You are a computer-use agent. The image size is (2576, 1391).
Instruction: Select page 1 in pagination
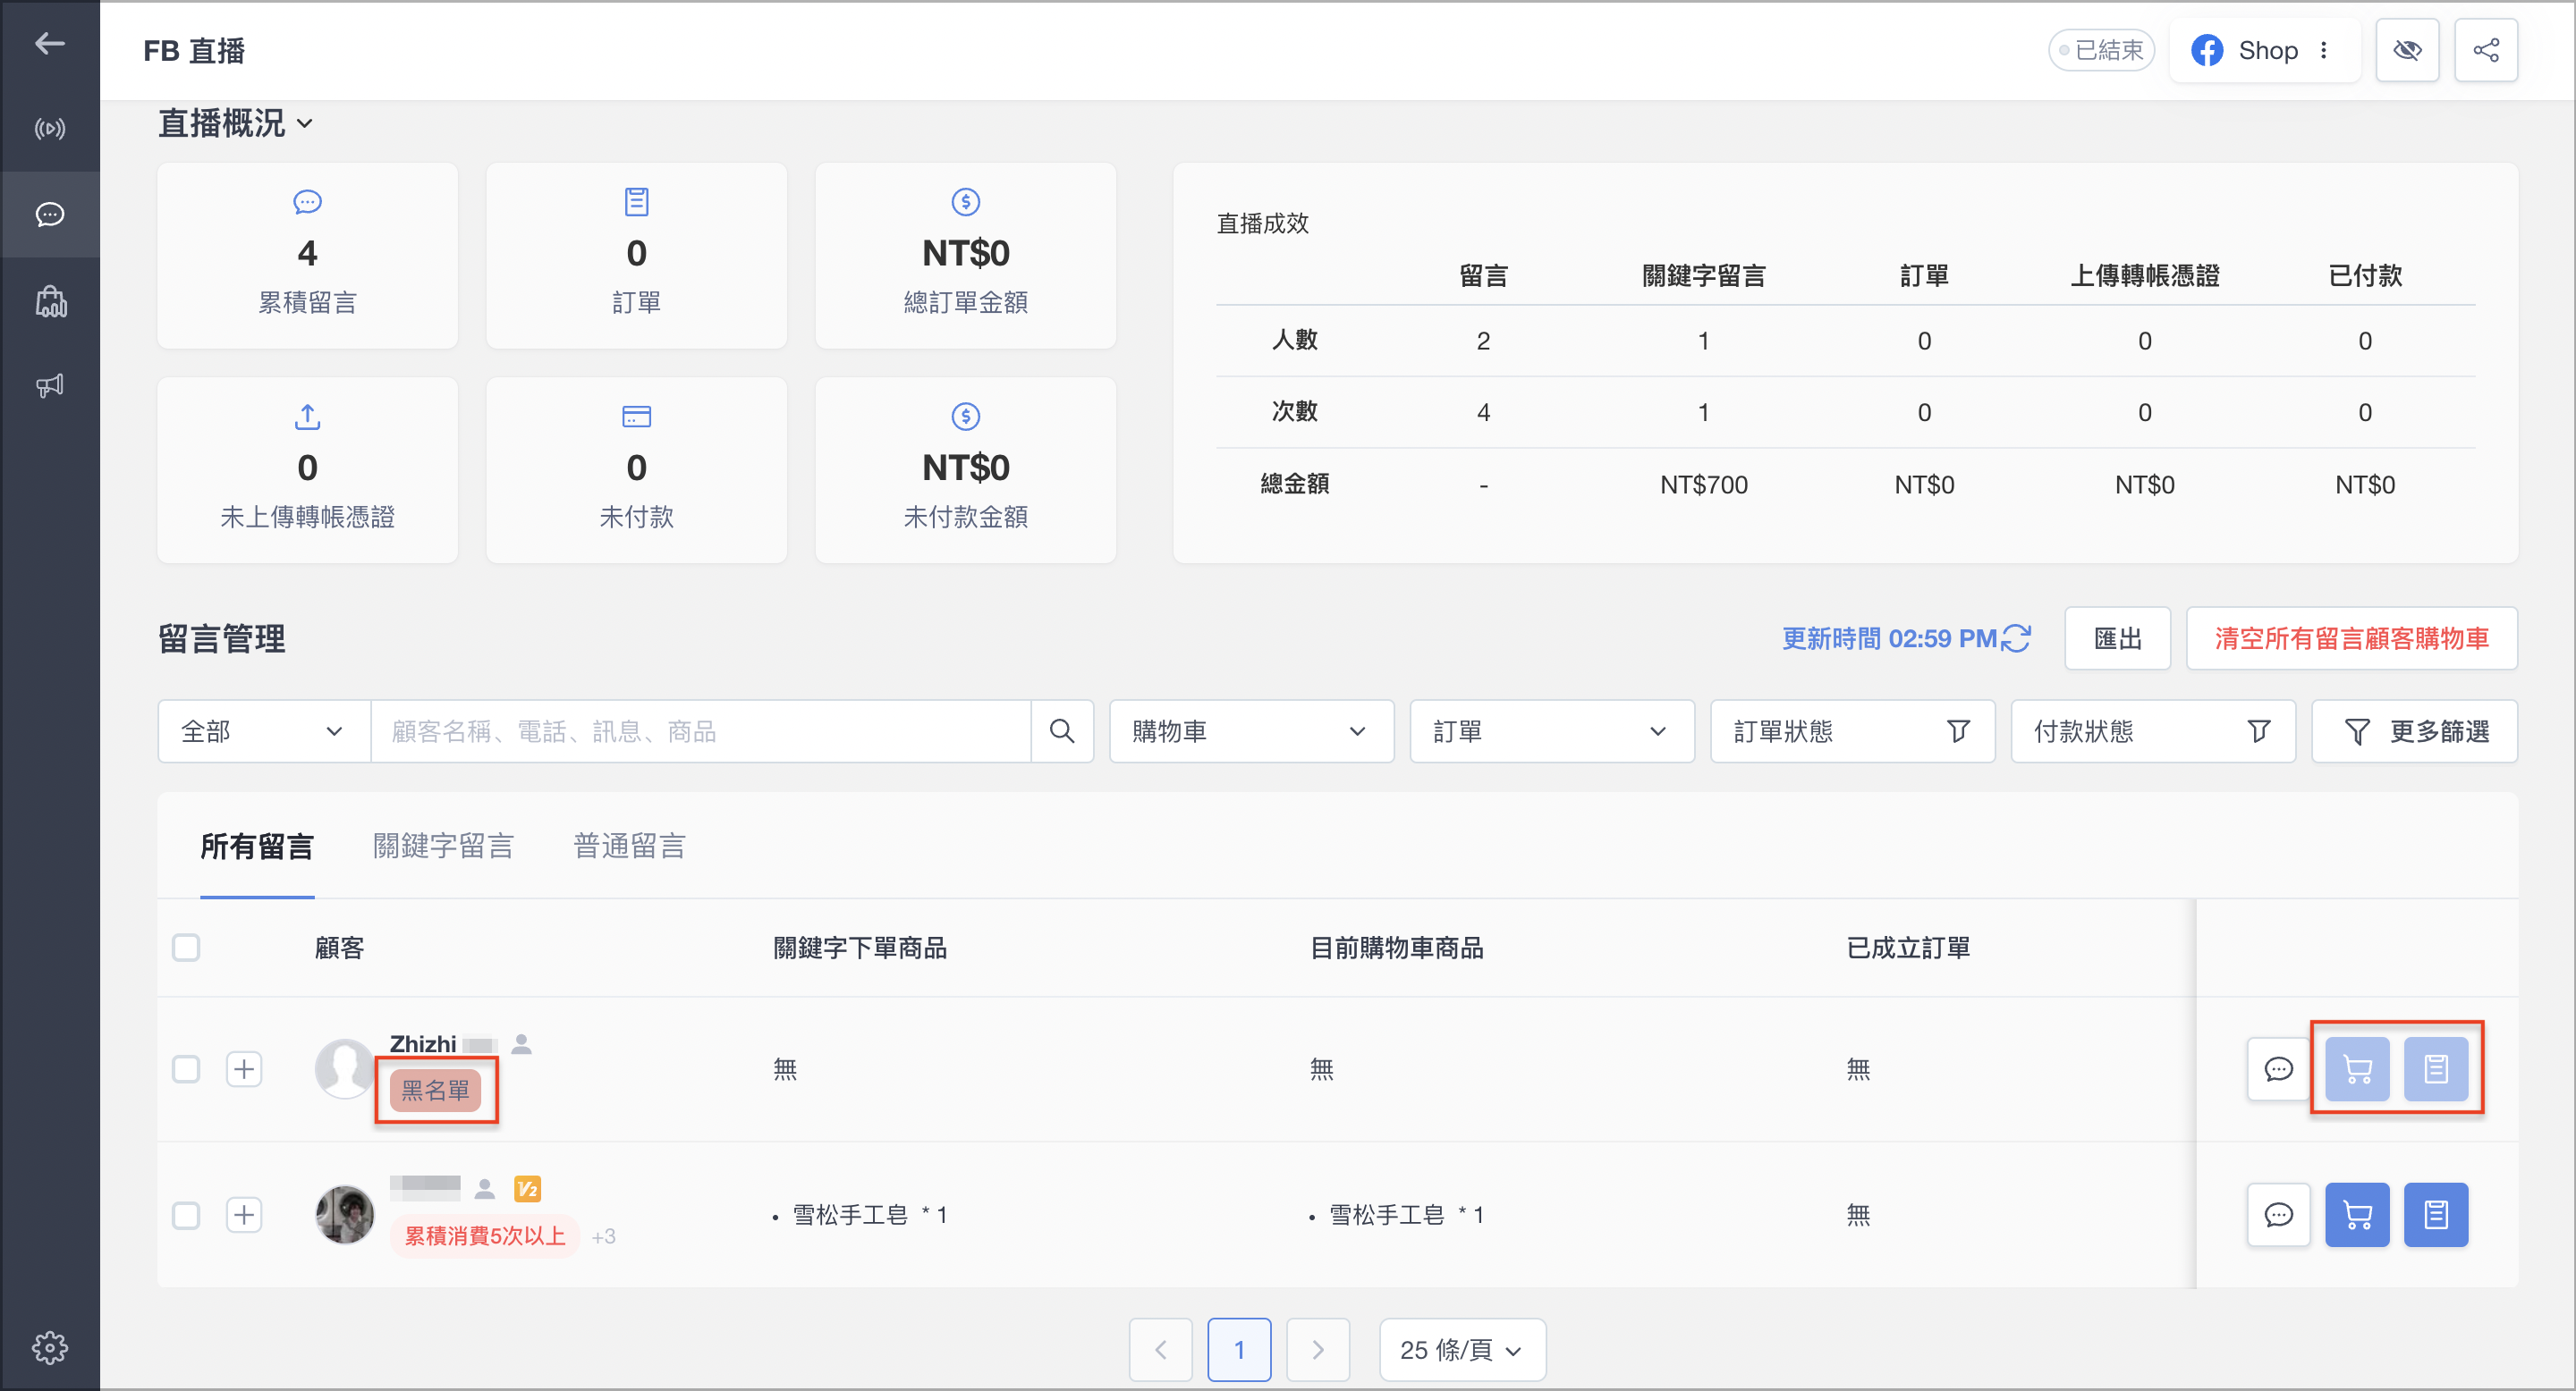[x=1239, y=1350]
